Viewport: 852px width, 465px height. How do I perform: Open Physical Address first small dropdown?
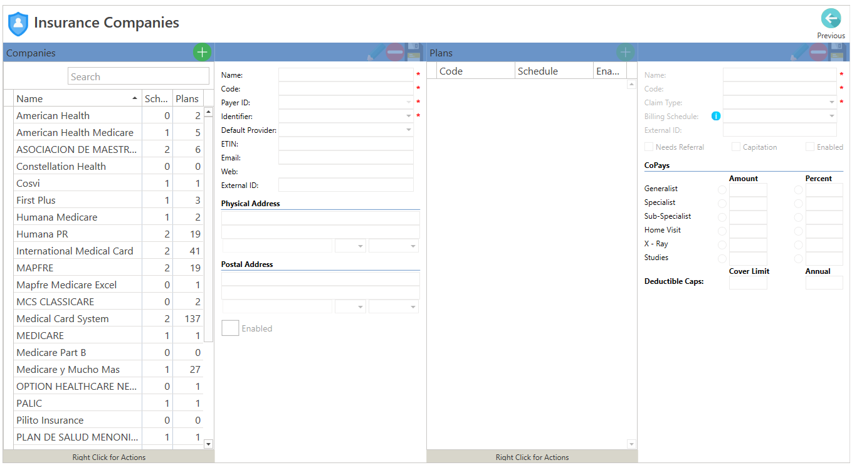coord(350,246)
